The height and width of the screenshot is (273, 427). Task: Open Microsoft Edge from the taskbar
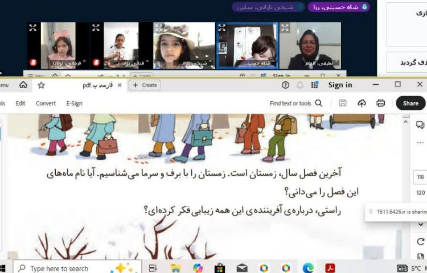click(308, 268)
